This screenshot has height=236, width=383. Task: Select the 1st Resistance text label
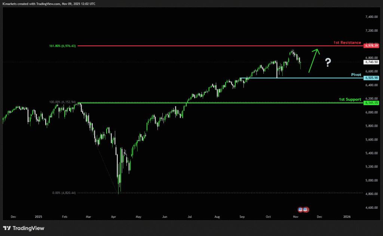[347, 43]
